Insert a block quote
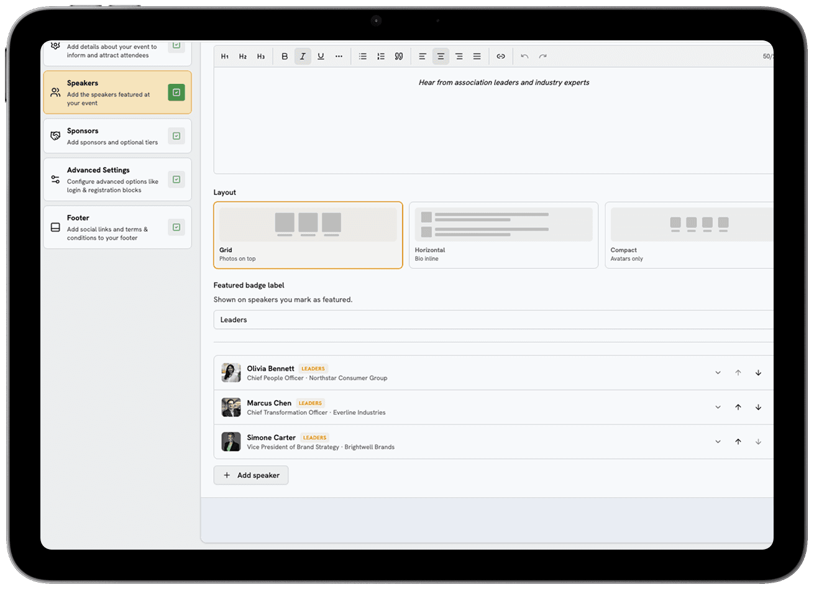814x590 pixels. 399,57
